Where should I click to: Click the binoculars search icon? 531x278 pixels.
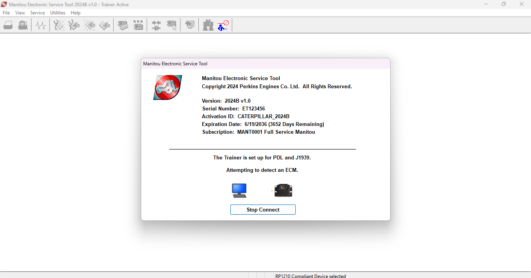tap(208, 26)
